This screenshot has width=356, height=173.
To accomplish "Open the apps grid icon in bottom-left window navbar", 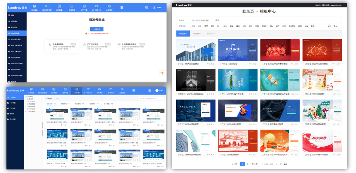I will click(150, 91).
